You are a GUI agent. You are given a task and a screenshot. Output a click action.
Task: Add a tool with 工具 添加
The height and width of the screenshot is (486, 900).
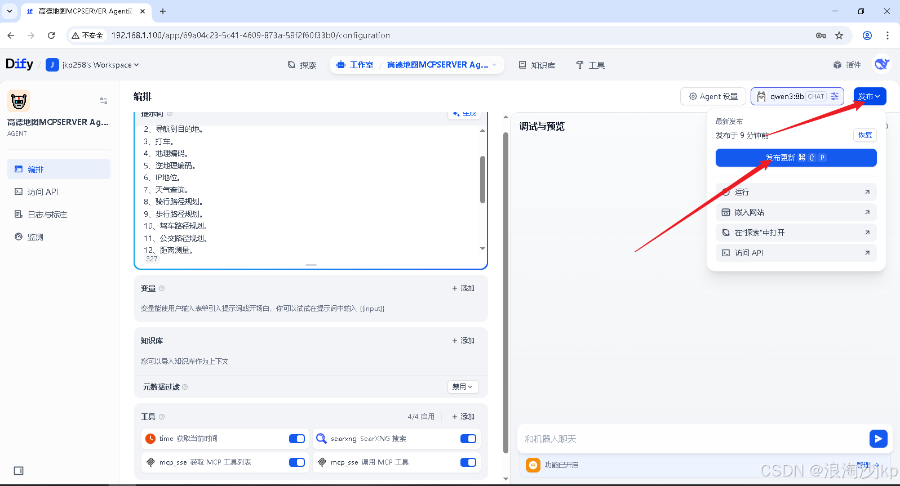pyautogui.click(x=463, y=417)
